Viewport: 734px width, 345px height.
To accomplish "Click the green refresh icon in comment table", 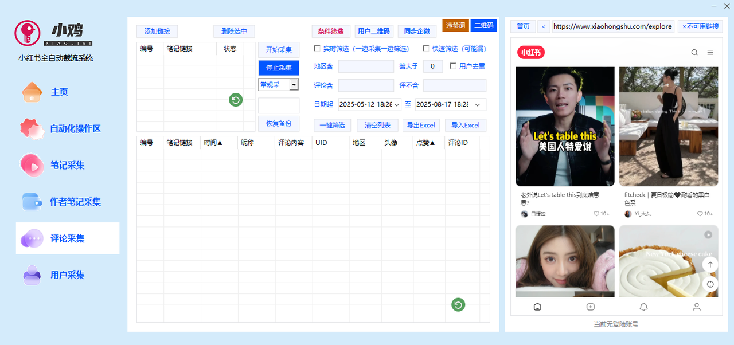I will point(458,305).
